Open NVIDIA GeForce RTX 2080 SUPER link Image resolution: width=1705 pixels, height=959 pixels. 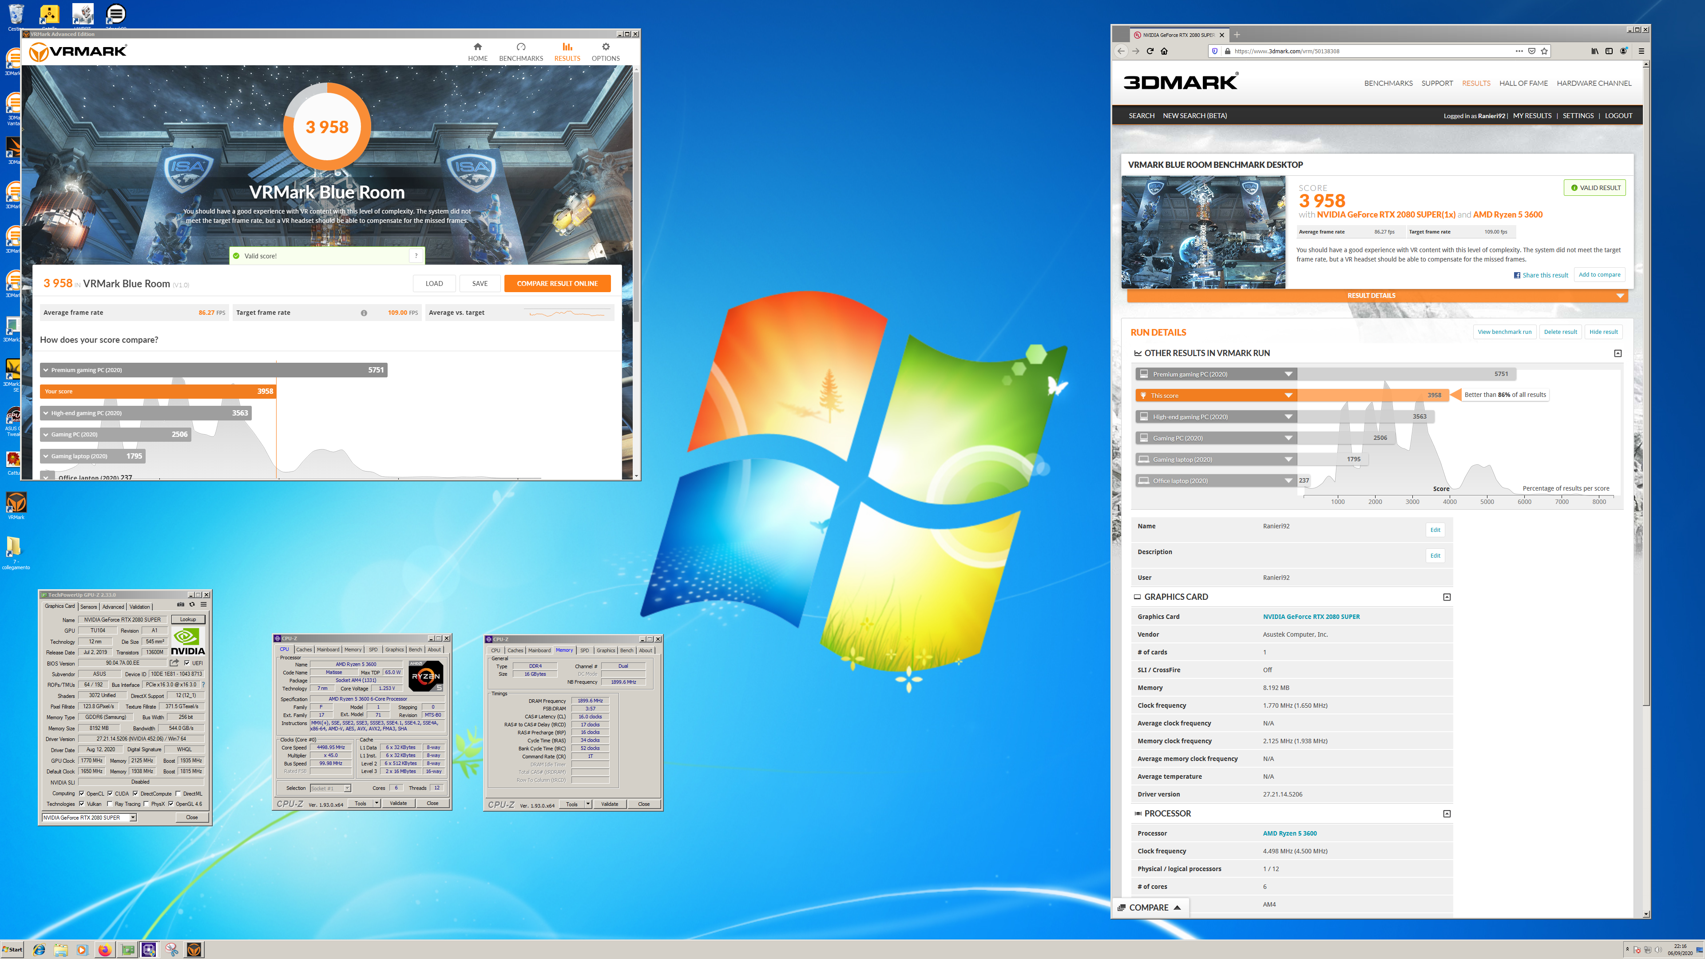click(x=1311, y=617)
